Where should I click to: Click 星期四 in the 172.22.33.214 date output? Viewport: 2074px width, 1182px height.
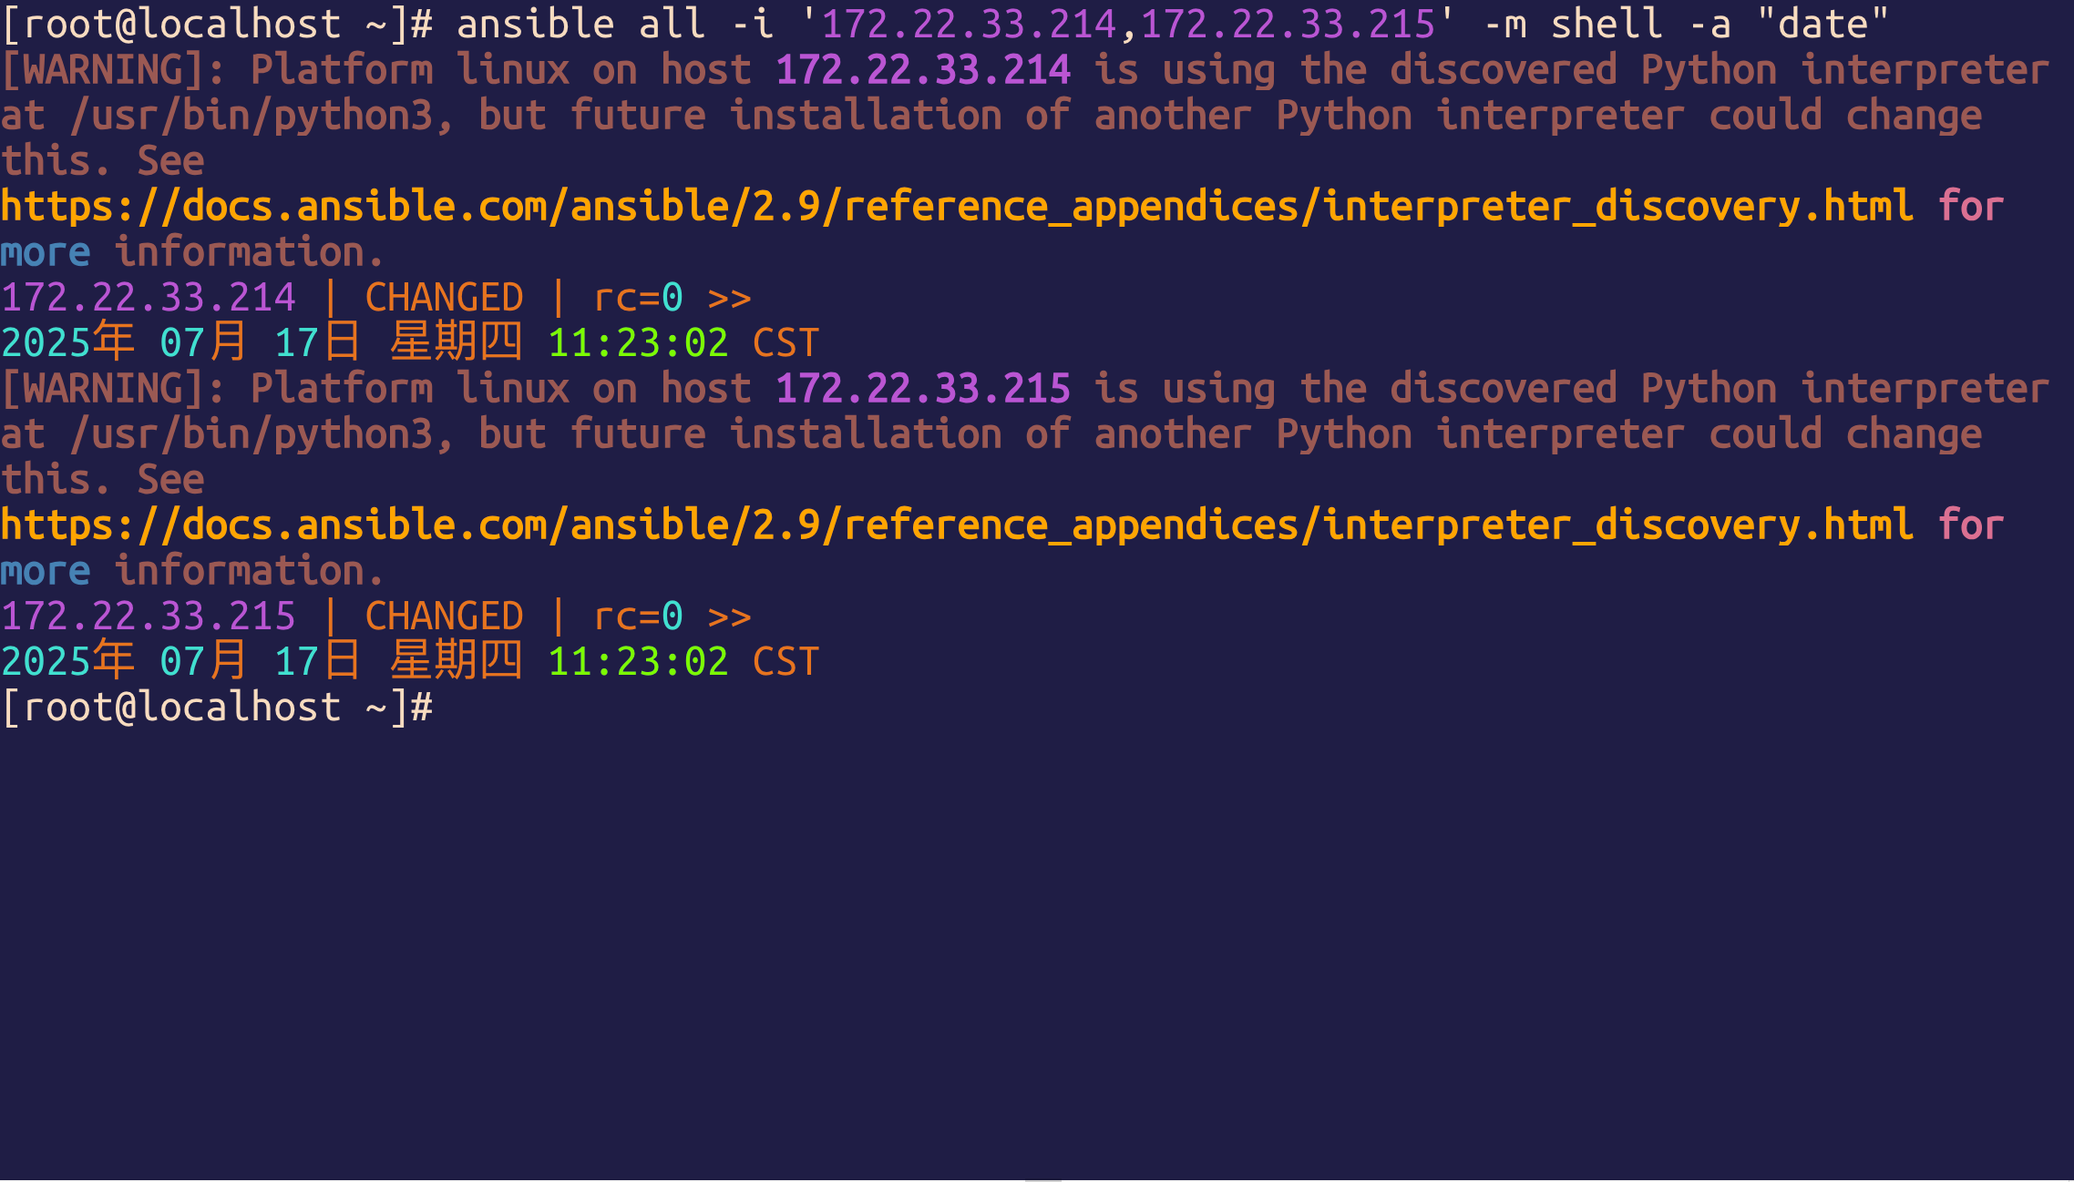coord(456,343)
